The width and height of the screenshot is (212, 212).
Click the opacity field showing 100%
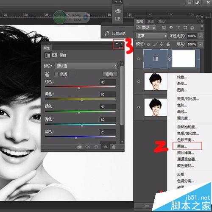tap(192, 36)
